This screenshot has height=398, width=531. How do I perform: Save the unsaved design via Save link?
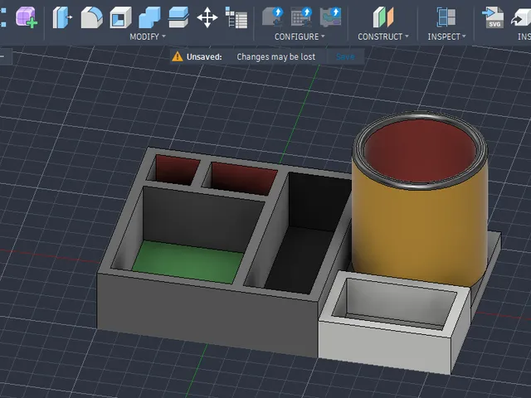tap(345, 56)
